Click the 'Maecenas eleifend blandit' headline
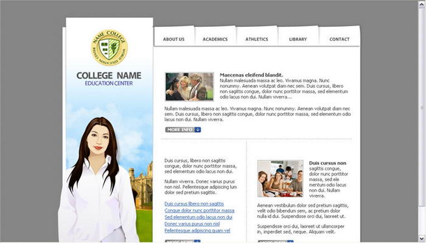426x243 pixels. pos(251,75)
